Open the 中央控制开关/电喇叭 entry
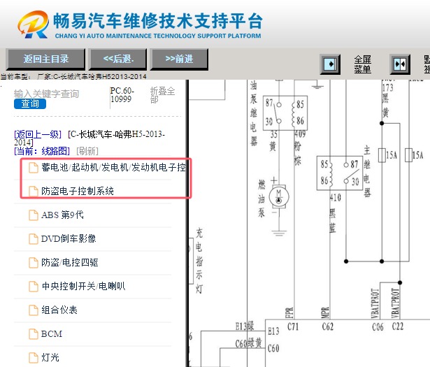The width and height of the screenshot is (430, 367). point(84,286)
